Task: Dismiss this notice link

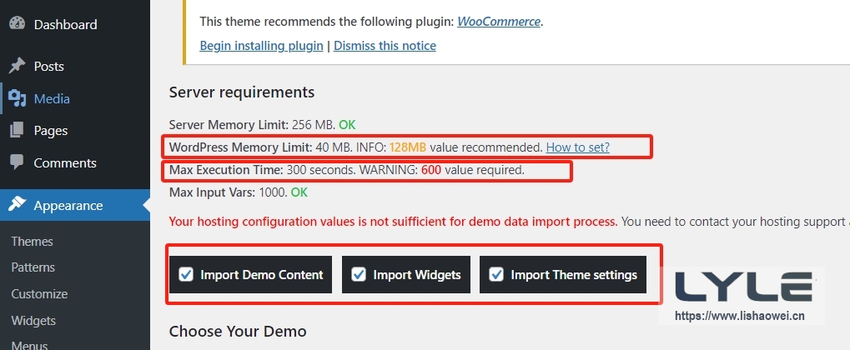Action: (x=385, y=46)
